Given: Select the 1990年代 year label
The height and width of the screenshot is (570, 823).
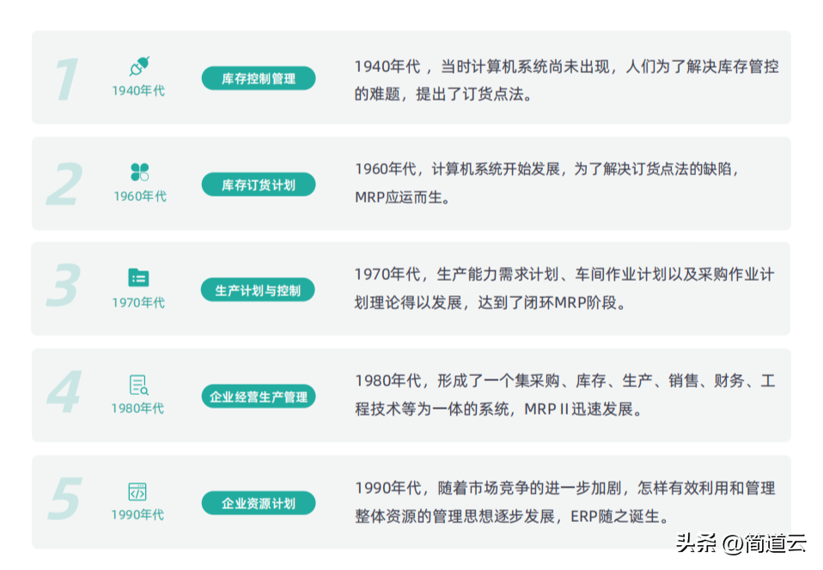Looking at the screenshot, I should pyautogui.click(x=137, y=515).
